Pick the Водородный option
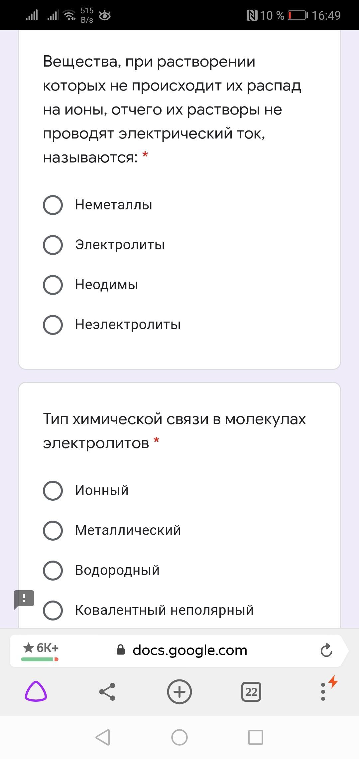Viewport: 359px width, 759px height. pyautogui.click(x=53, y=570)
